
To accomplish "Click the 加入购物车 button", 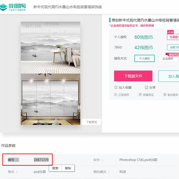I will [x=169, y=76].
